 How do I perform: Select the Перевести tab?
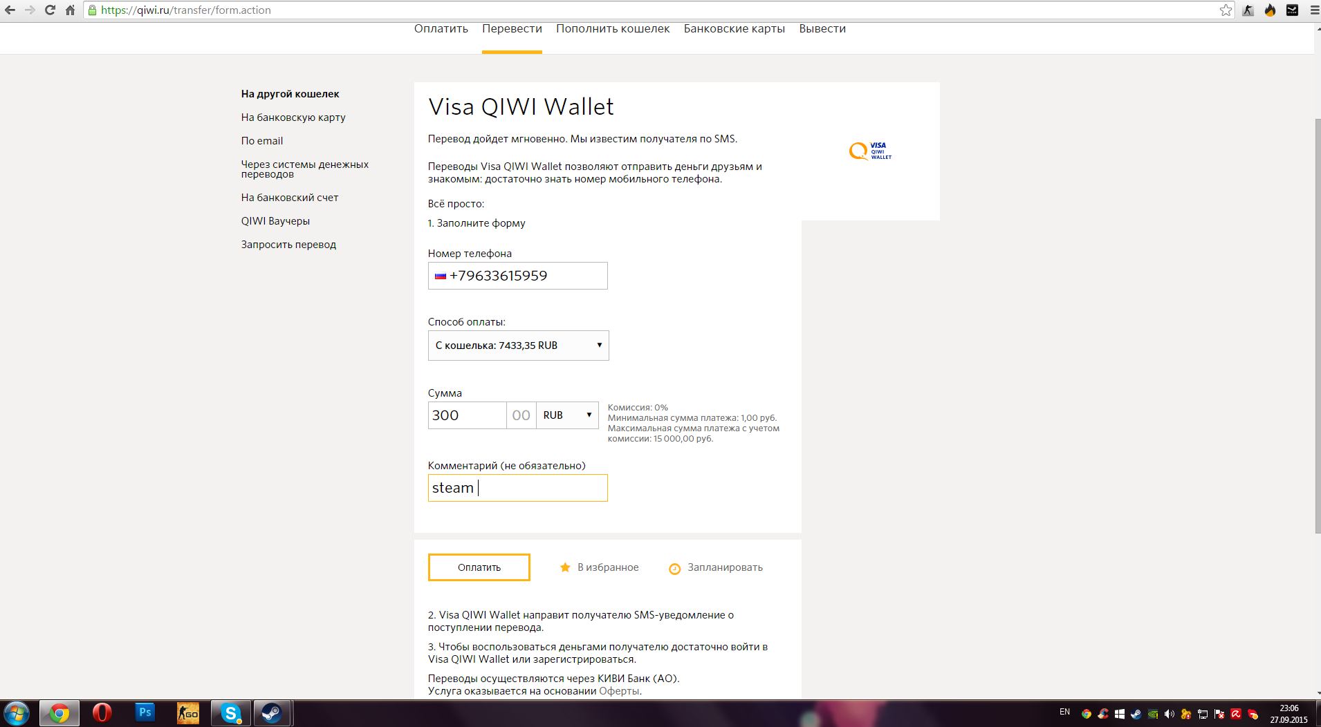click(x=512, y=29)
